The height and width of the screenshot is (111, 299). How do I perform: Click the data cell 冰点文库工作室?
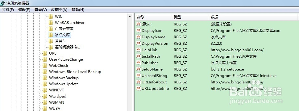click(224, 63)
